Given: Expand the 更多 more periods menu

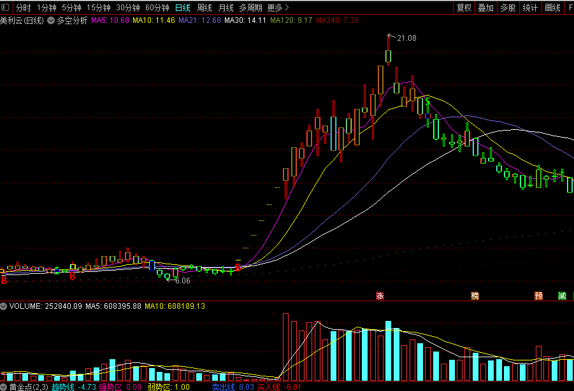Looking at the screenshot, I should pyautogui.click(x=278, y=8).
